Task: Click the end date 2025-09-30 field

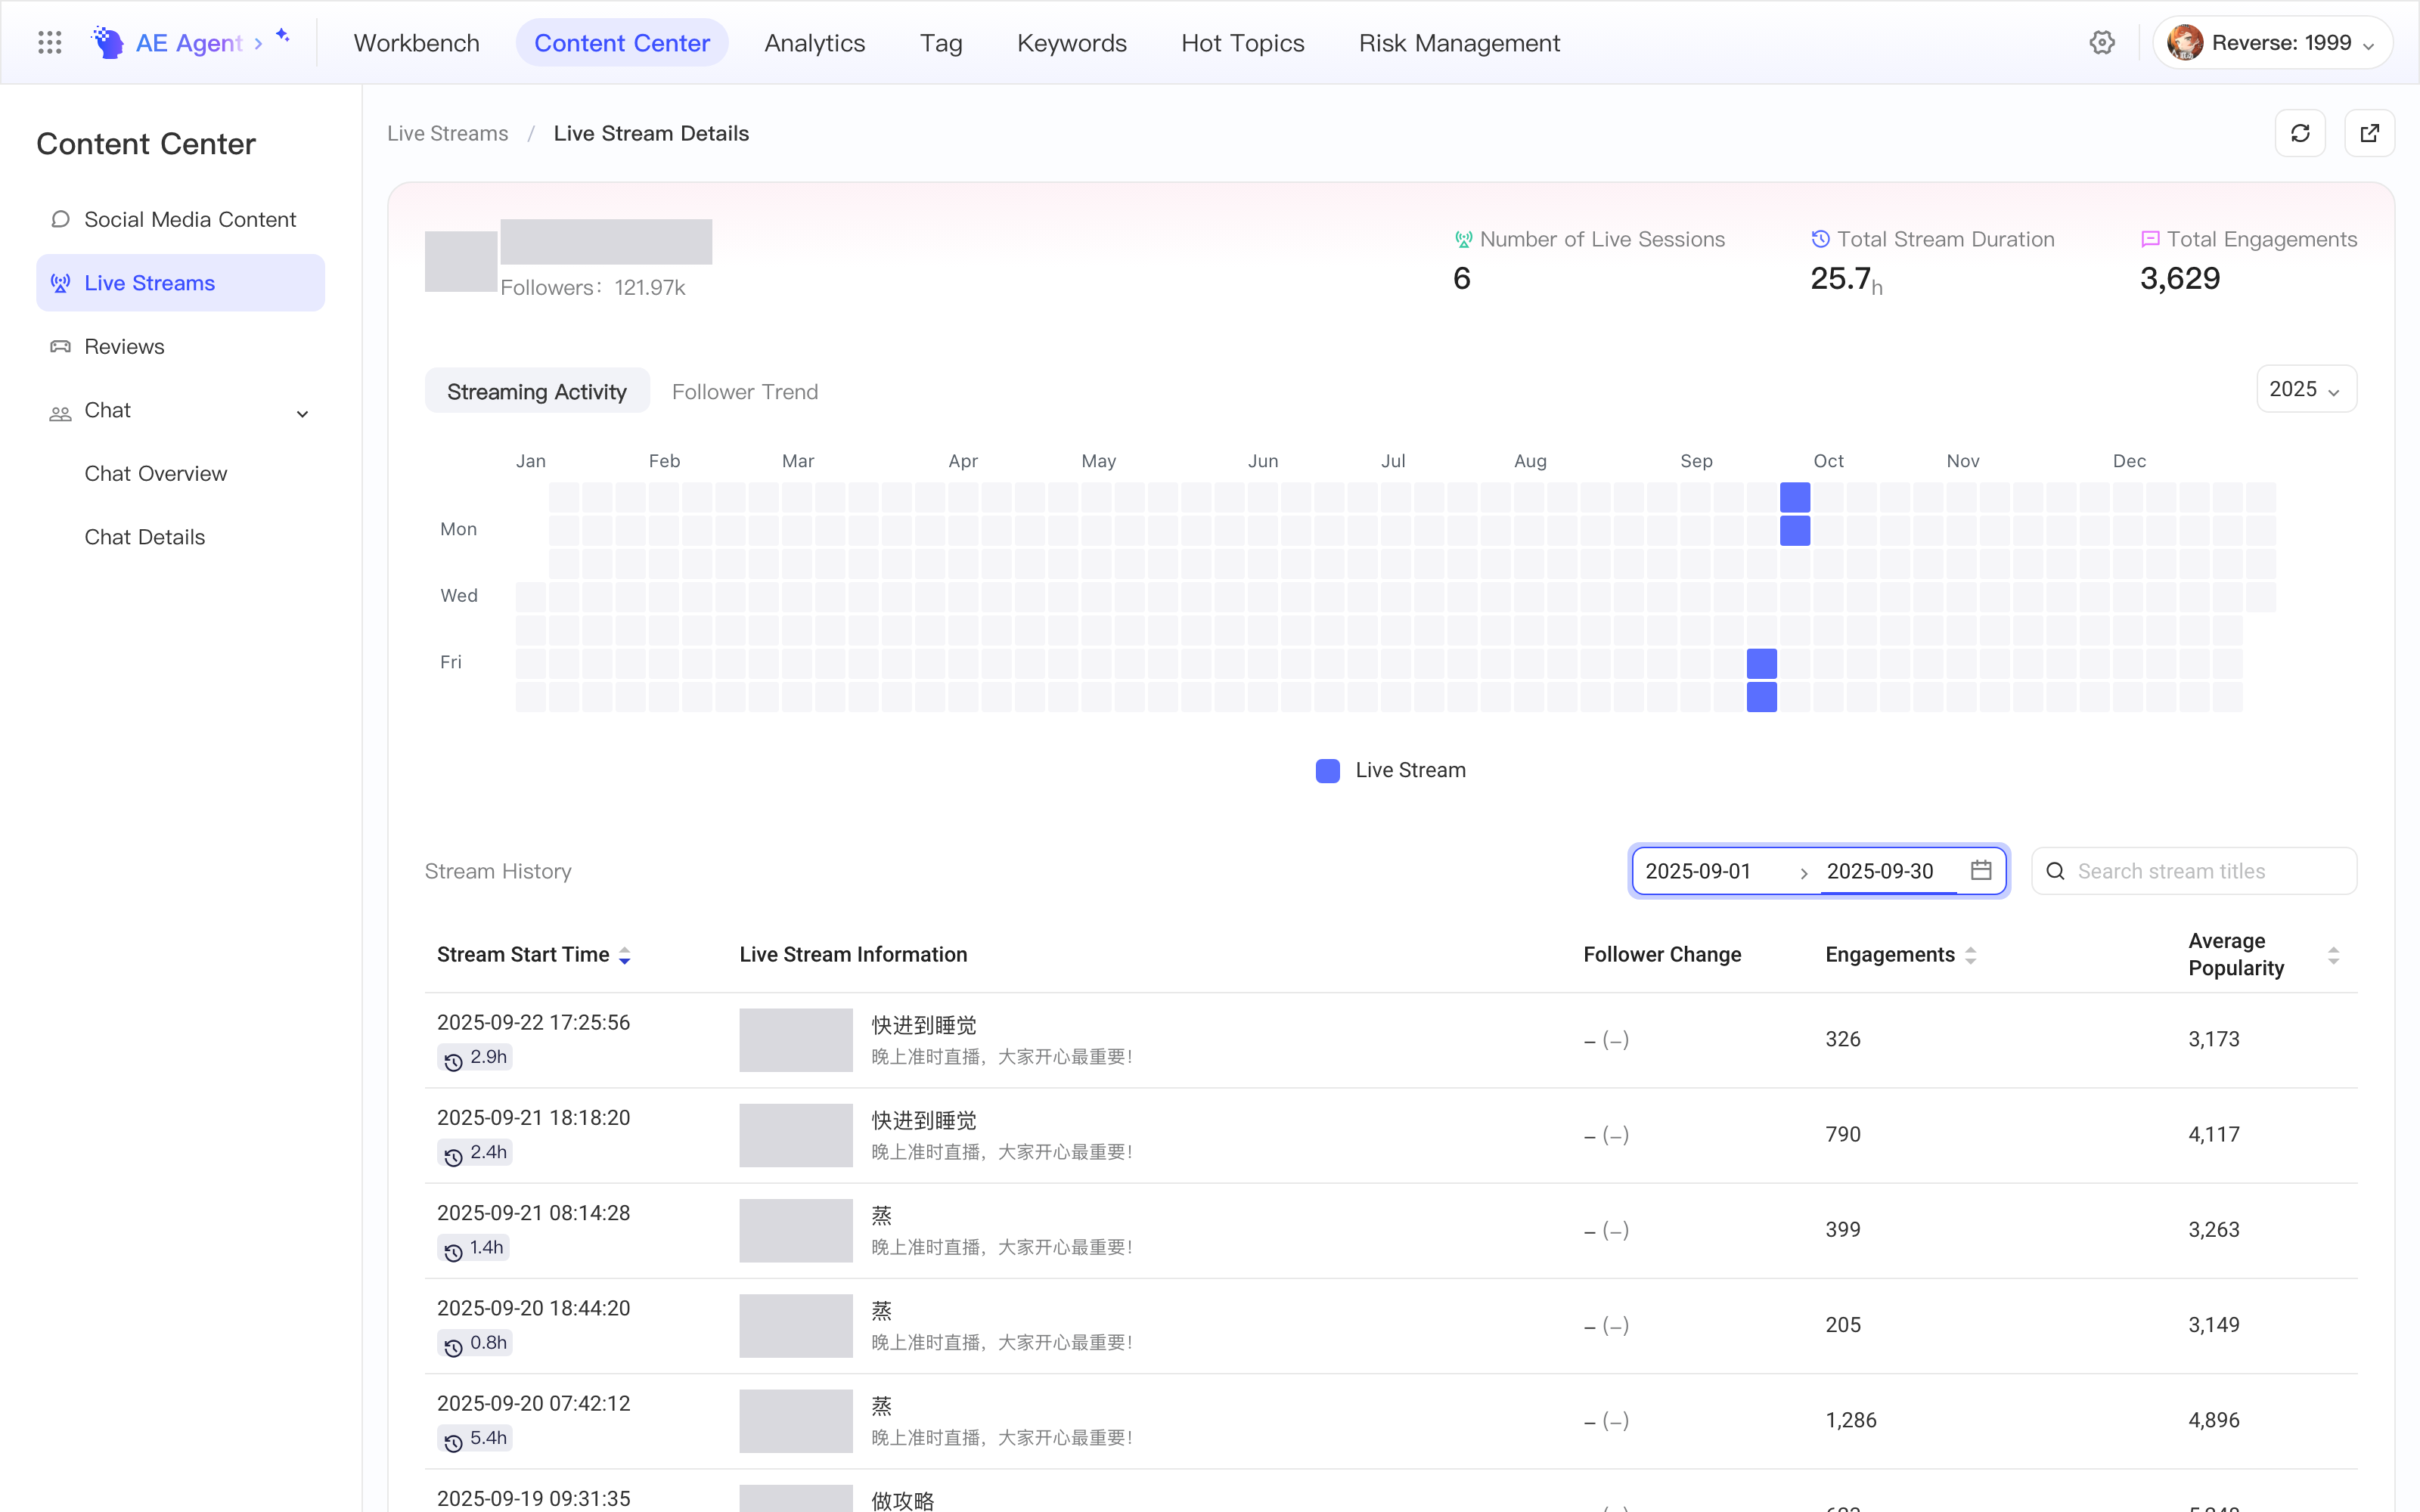Action: 1880,871
